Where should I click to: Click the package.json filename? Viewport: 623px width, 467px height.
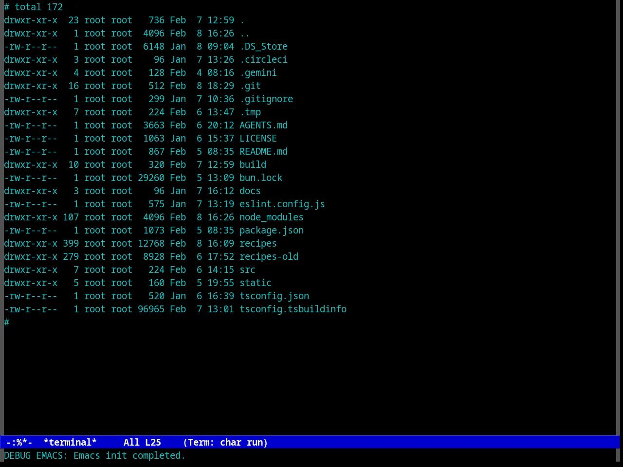[272, 230]
